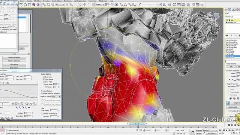The image size is (240, 135).
Task: Click the Bind to Space Warp icon
Action: [x=52, y=5]
